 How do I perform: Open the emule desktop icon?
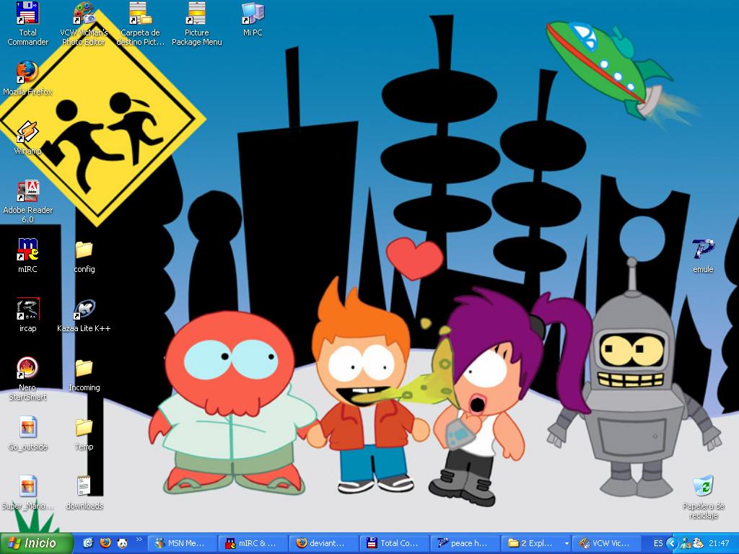(701, 251)
